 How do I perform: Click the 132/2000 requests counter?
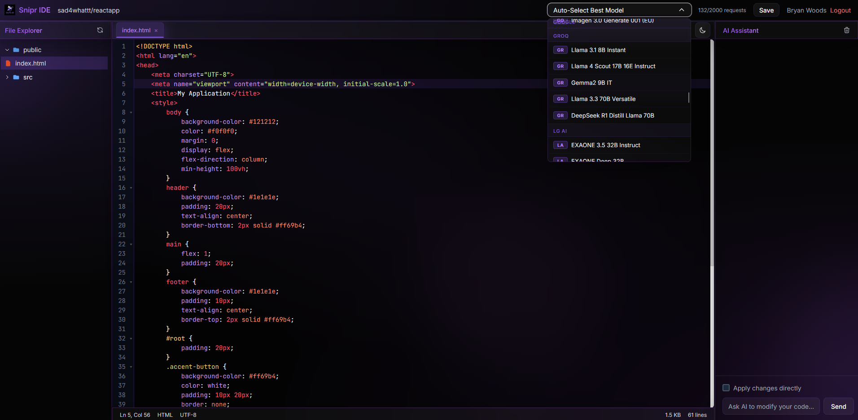(722, 10)
